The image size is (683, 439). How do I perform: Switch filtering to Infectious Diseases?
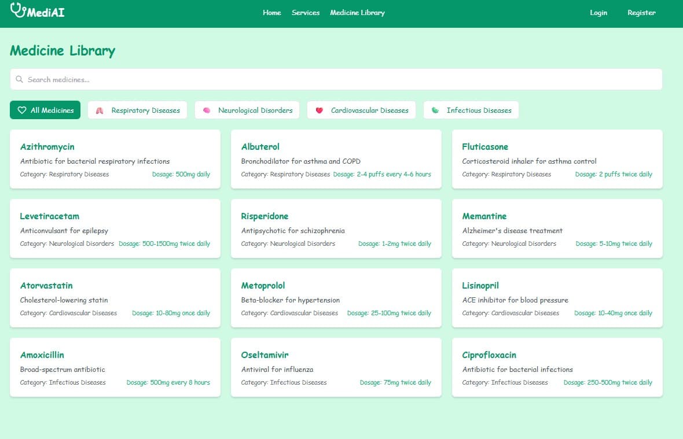tap(471, 110)
